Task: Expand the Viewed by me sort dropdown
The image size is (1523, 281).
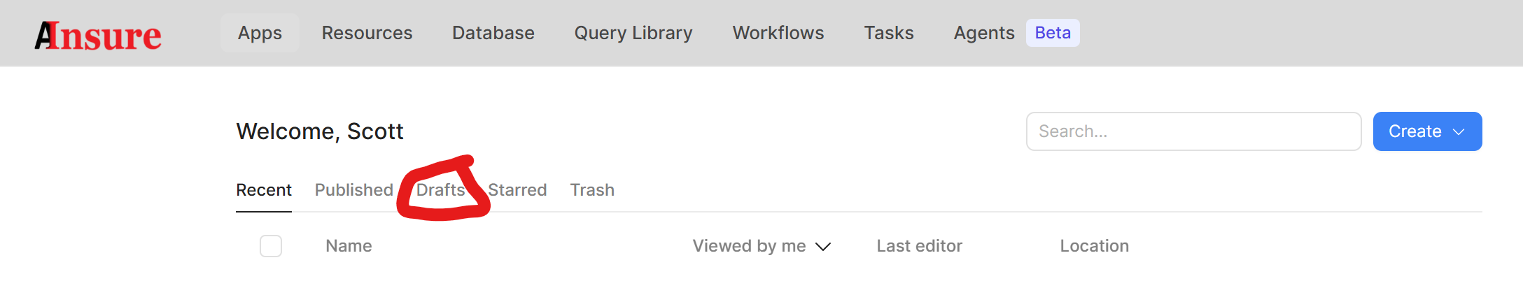Action: tap(761, 246)
